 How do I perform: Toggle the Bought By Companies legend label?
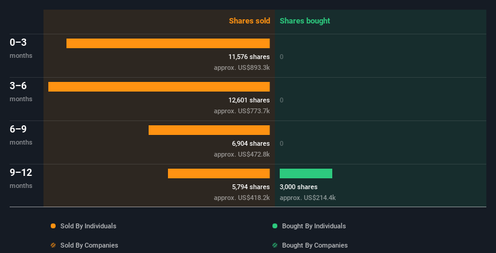[315, 245]
